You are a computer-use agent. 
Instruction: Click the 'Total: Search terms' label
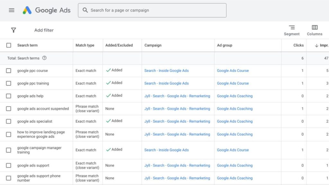pos(23,58)
